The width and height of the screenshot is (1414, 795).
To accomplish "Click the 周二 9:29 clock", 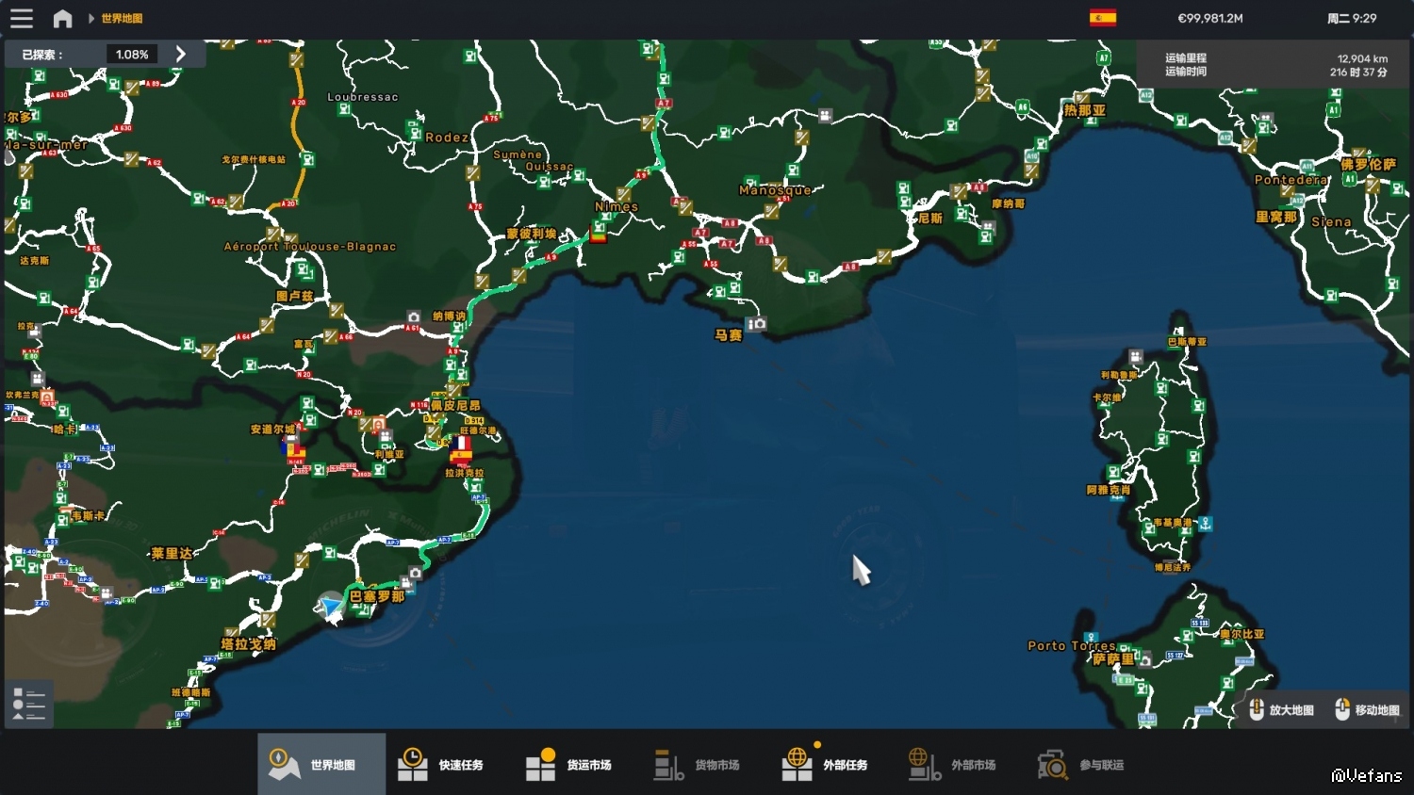I will [1352, 18].
